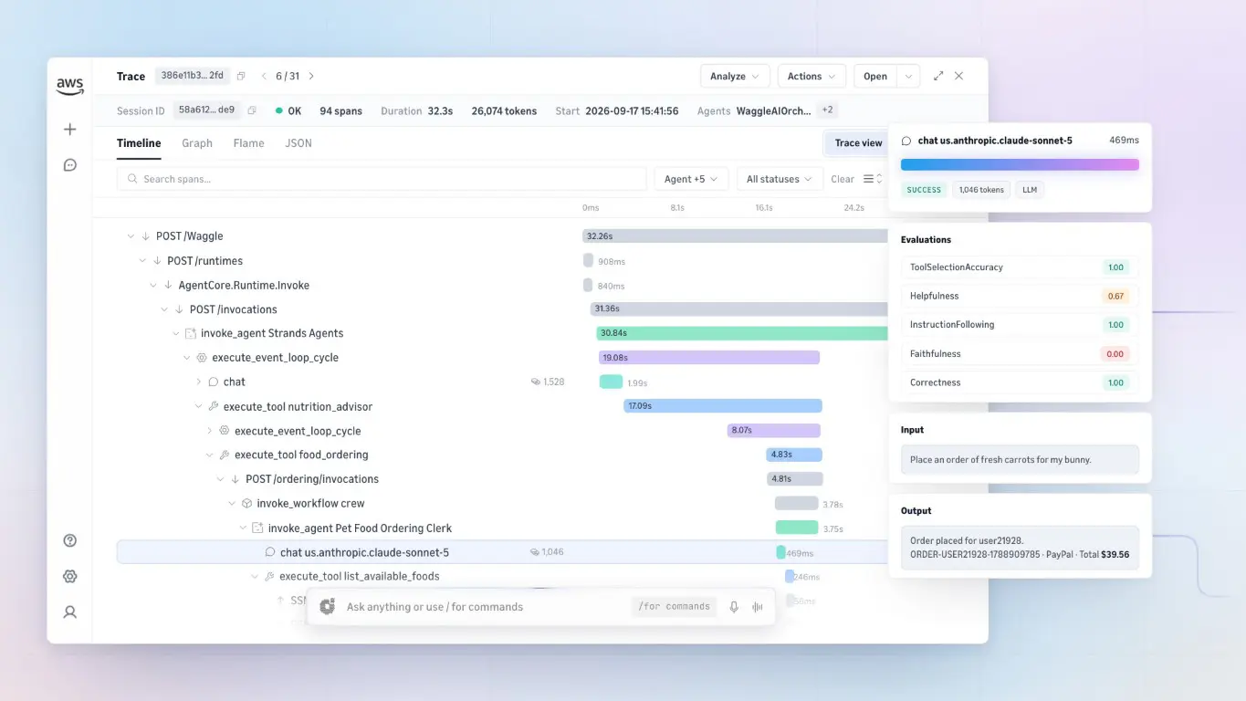Go to the next trace arrow
Image resolution: width=1246 pixels, height=701 pixels.
point(311,77)
